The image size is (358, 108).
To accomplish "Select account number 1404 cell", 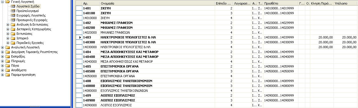I will 91,52.
